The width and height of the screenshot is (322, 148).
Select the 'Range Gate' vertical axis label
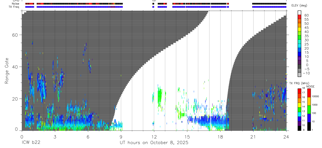(x=7, y=71)
